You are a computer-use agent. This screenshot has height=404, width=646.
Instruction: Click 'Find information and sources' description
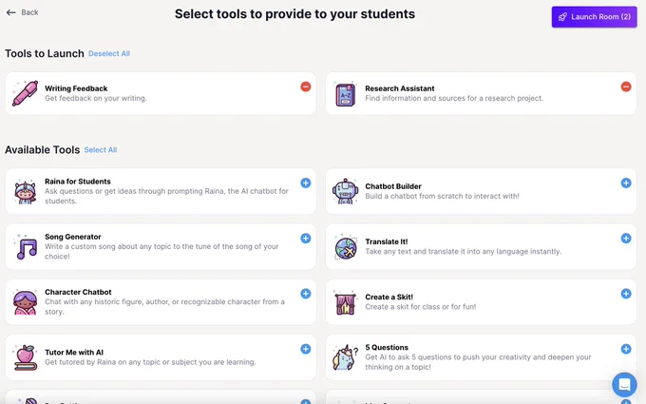(x=454, y=99)
